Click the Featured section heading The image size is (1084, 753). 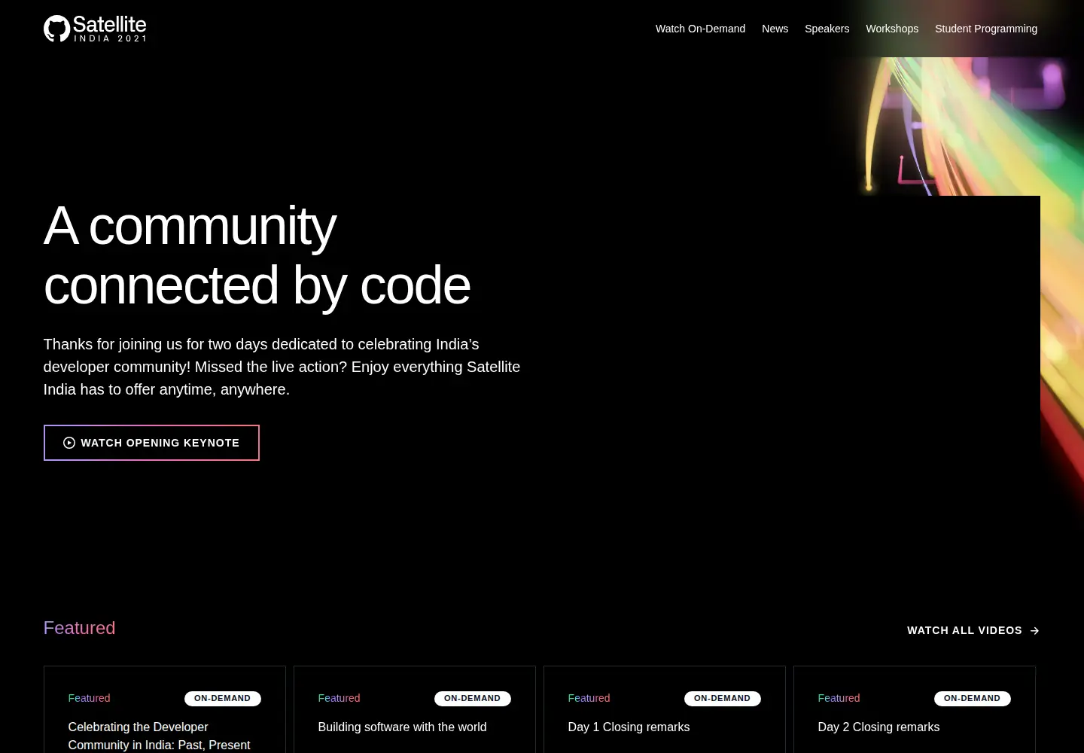79,628
